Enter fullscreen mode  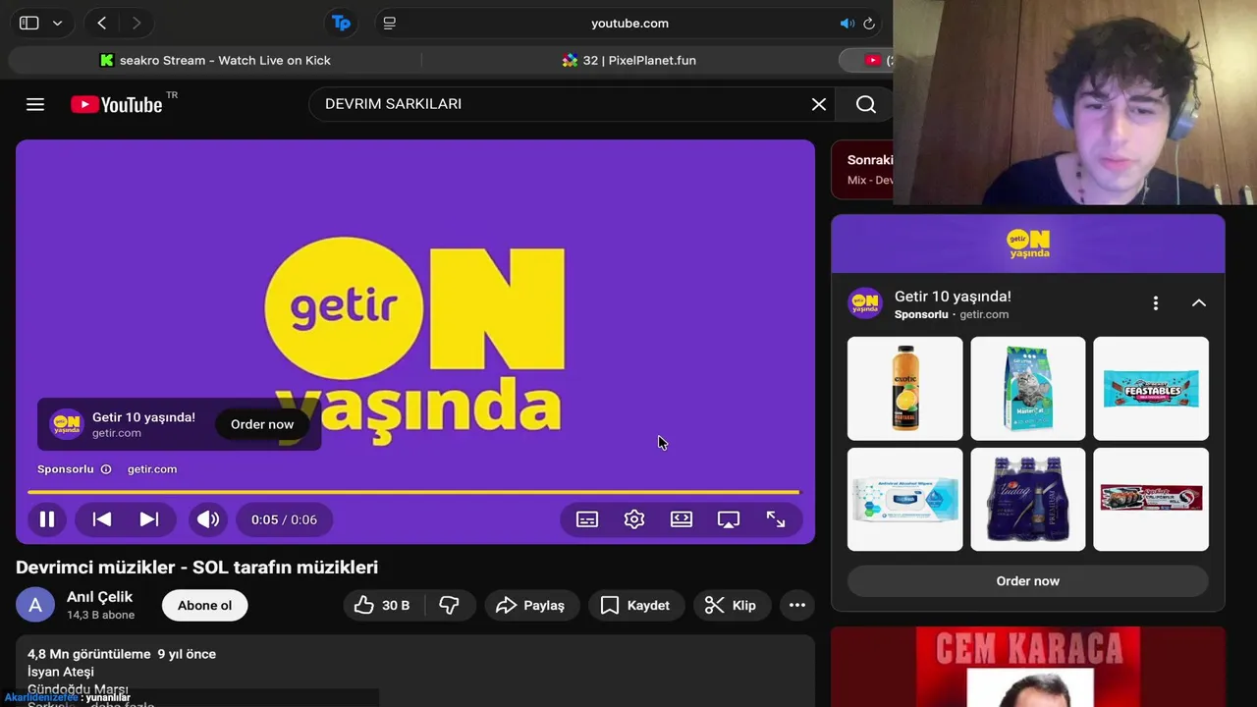(x=776, y=519)
